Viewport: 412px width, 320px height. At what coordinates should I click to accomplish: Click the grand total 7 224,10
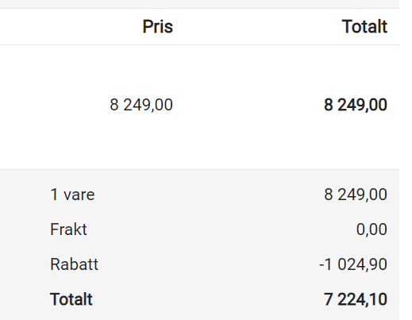click(x=356, y=299)
